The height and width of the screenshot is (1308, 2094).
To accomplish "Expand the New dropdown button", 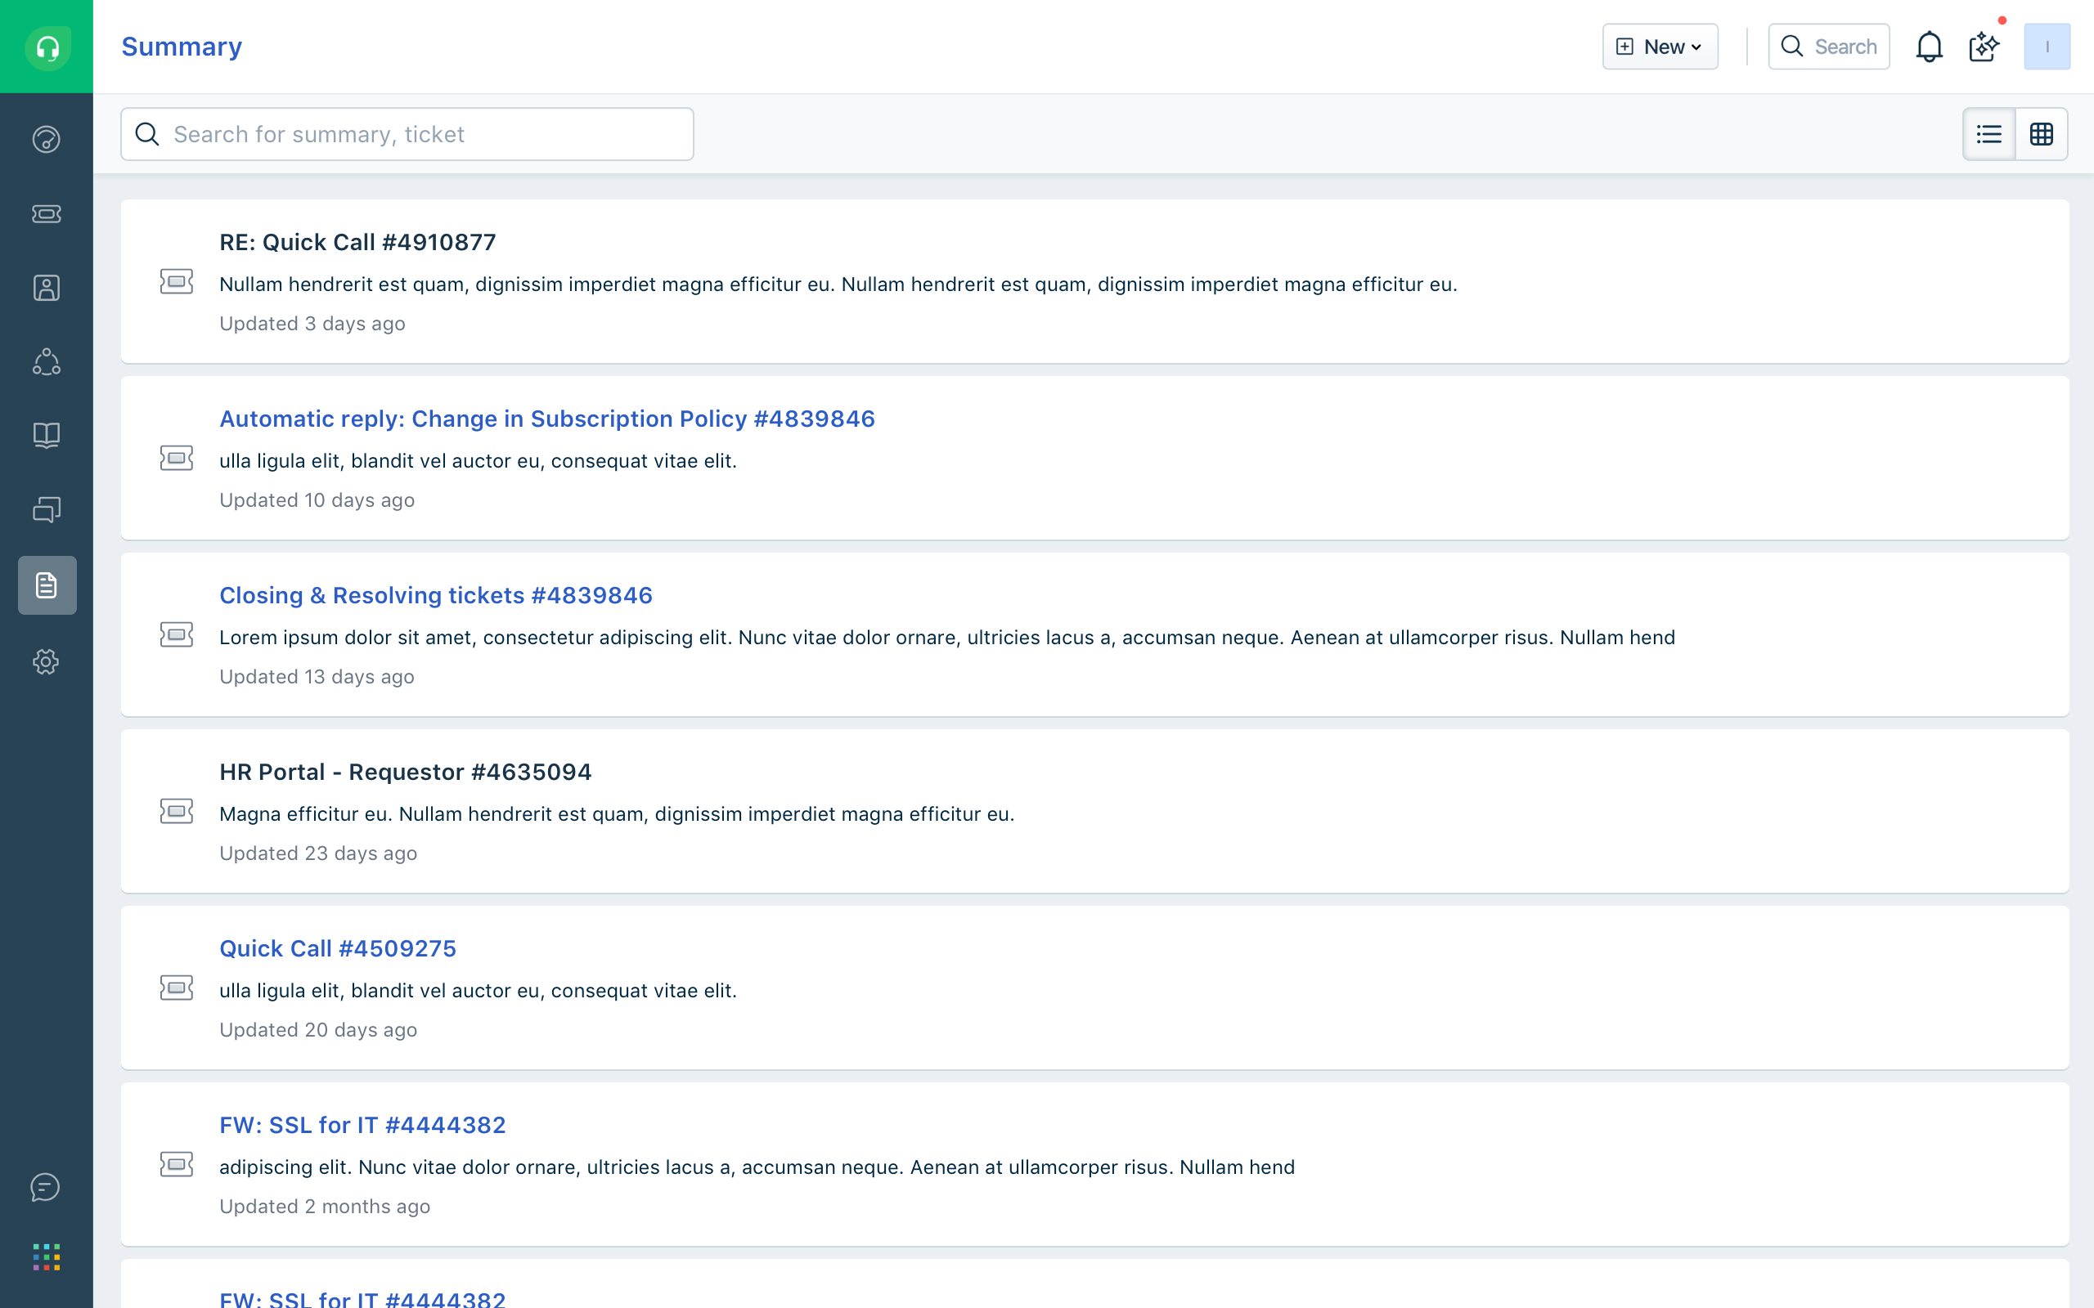I will click(1660, 47).
